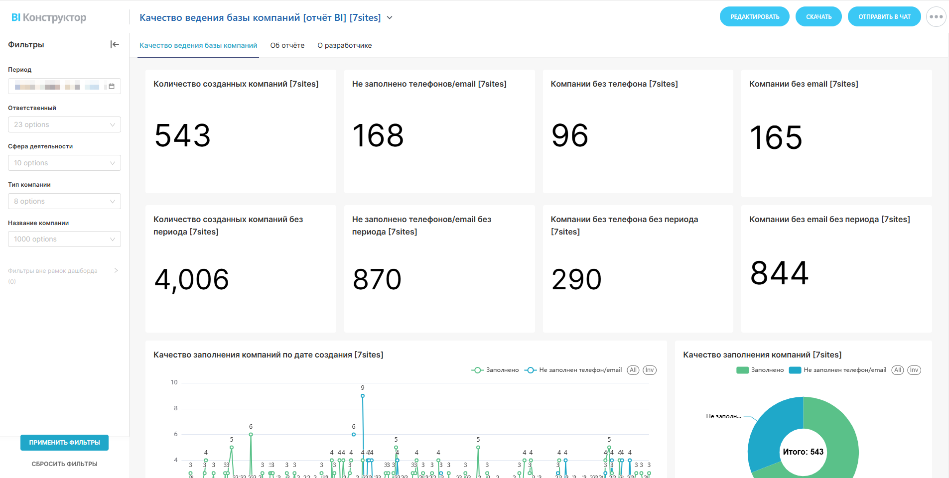The width and height of the screenshot is (949, 478).
Task: Expand the Тип компании dropdown
Action: pyautogui.click(x=64, y=201)
